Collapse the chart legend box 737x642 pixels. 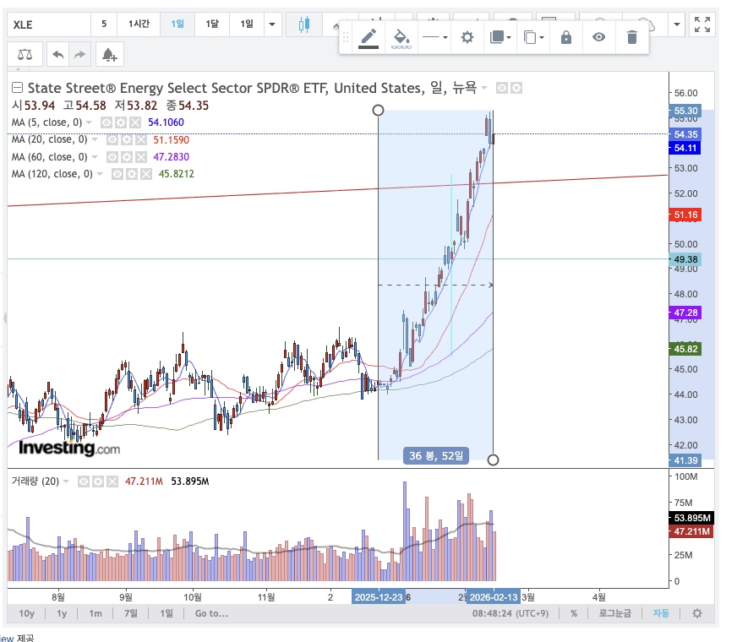(x=17, y=88)
